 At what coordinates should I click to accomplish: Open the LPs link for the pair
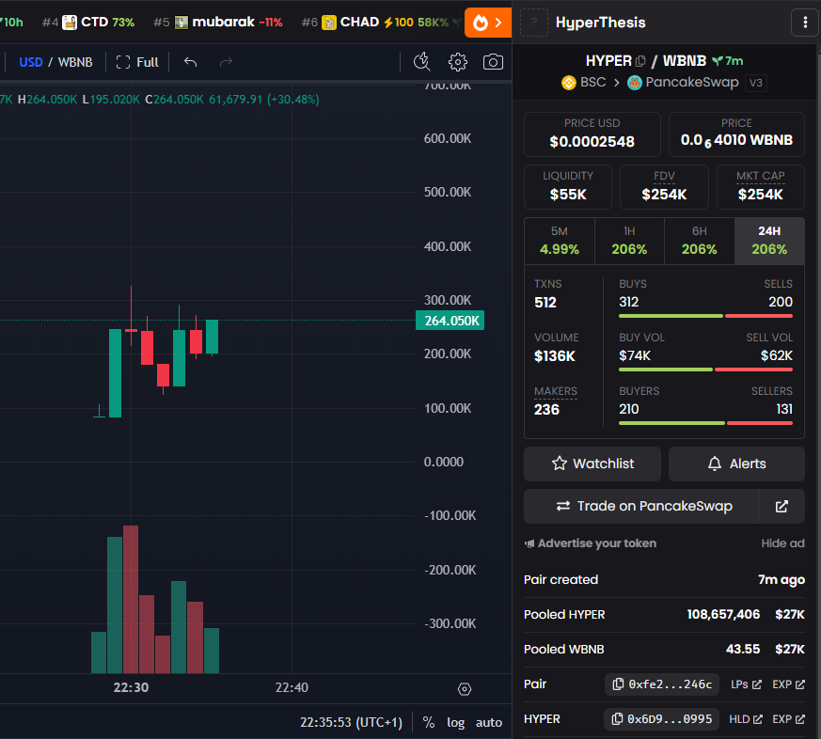(x=746, y=684)
